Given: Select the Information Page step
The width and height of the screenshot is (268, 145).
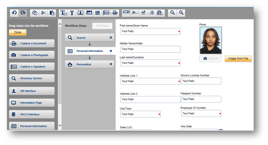Looking at the screenshot, I should tap(32, 103).
